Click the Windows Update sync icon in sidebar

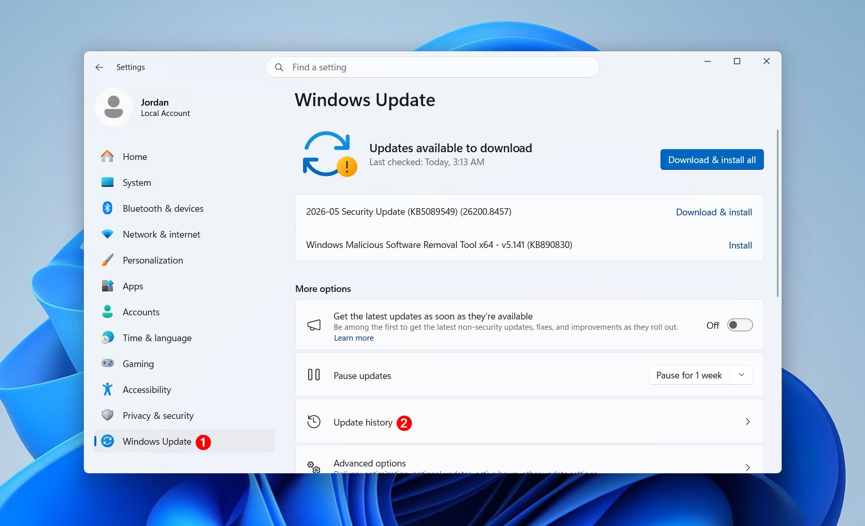(107, 441)
